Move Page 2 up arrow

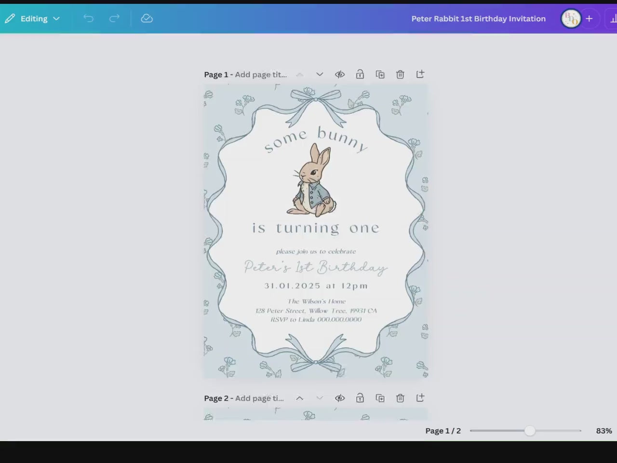299,398
